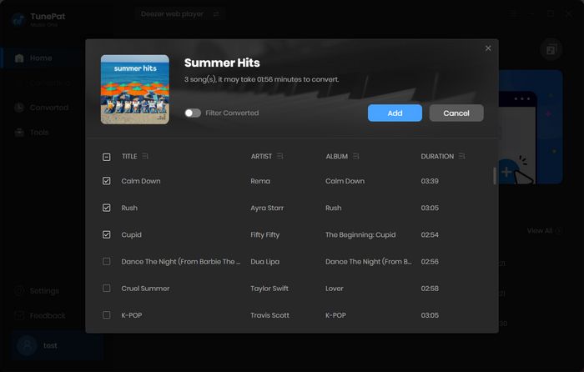Click the Home sidebar icon
Screen dimensions: 584x372
coord(19,58)
